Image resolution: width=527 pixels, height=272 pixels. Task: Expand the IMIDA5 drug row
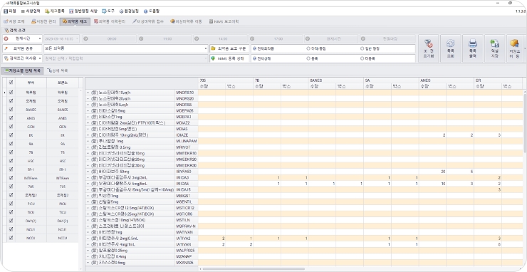88,184
